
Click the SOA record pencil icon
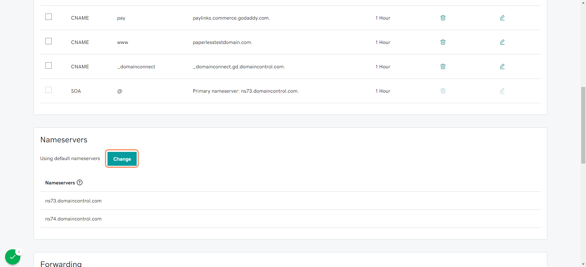point(502,91)
